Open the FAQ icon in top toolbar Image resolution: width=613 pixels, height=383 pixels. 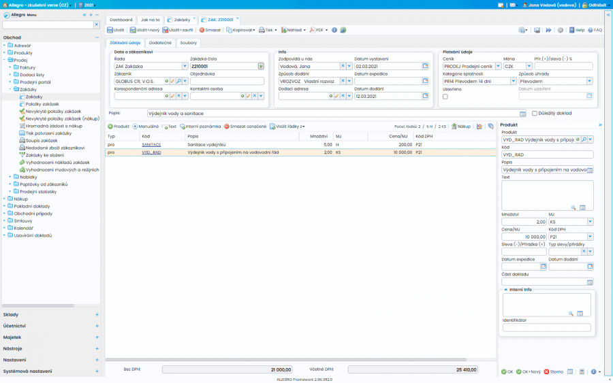click(591, 30)
